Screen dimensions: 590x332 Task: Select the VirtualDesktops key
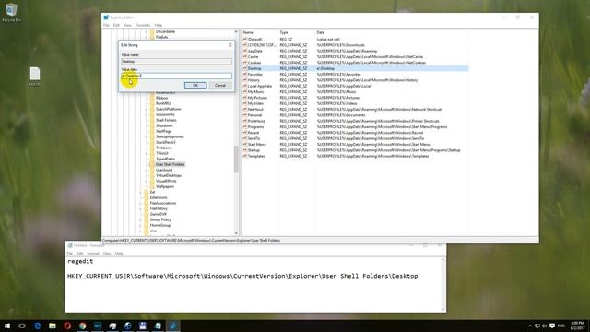click(168, 175)
